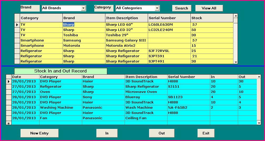Select the LC32LE240M serial number cell

pyautogui.click(x=169, y=30)
